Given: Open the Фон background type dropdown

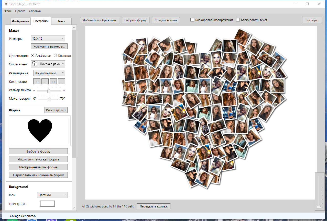Looking at the screenshot, I should 52,195.
